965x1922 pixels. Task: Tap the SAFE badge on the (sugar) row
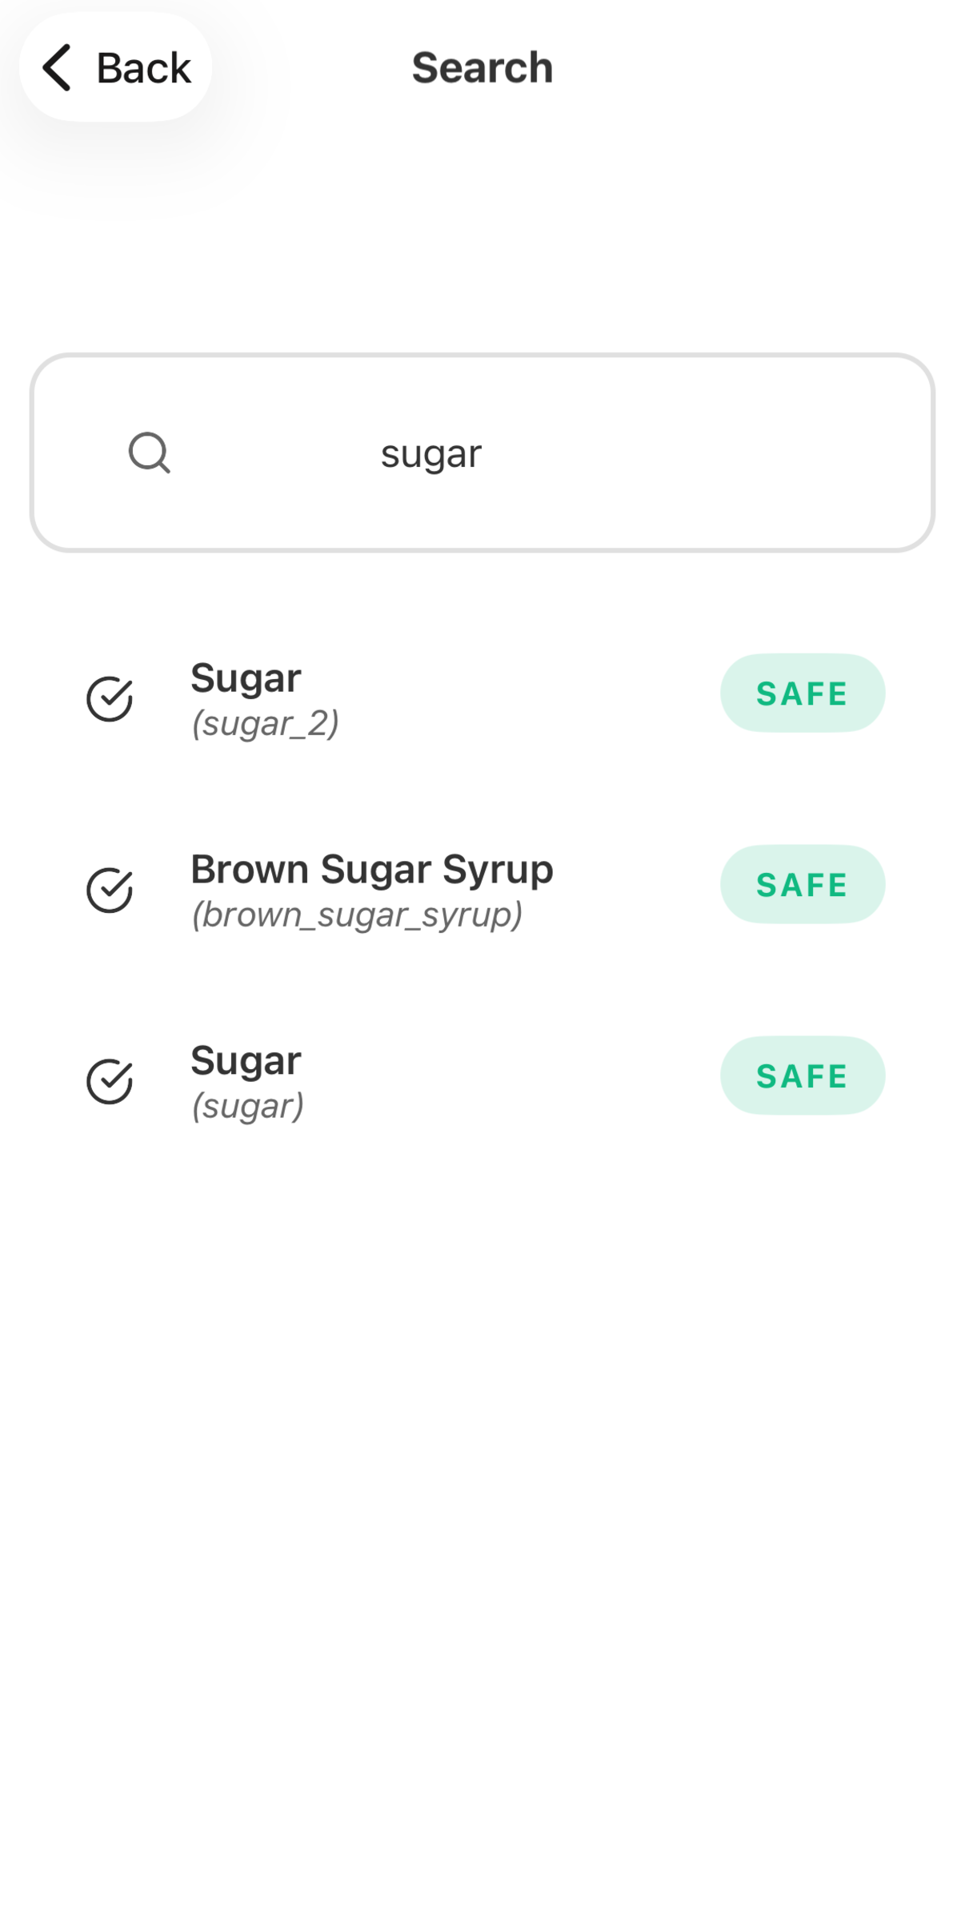(x=802, y=1076)
